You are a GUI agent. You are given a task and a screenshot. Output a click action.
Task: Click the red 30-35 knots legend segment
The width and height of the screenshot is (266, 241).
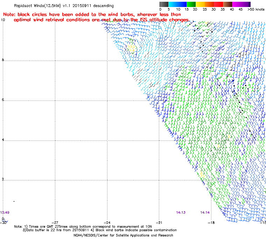tap(218, 4)
